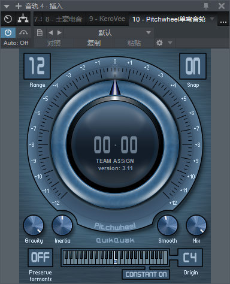The image size is (230, 284).
Task: Click the +7 mark on the dial
Action: 196,128
